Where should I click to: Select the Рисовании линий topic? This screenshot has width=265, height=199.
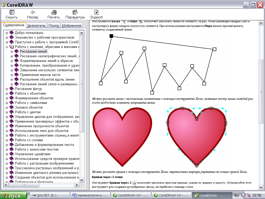click(x=33, y=52)
